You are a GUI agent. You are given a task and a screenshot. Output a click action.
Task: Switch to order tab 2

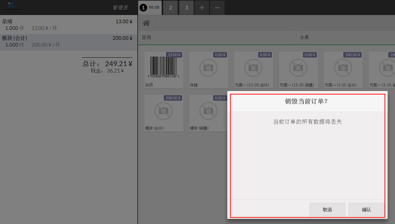[171, 8]
